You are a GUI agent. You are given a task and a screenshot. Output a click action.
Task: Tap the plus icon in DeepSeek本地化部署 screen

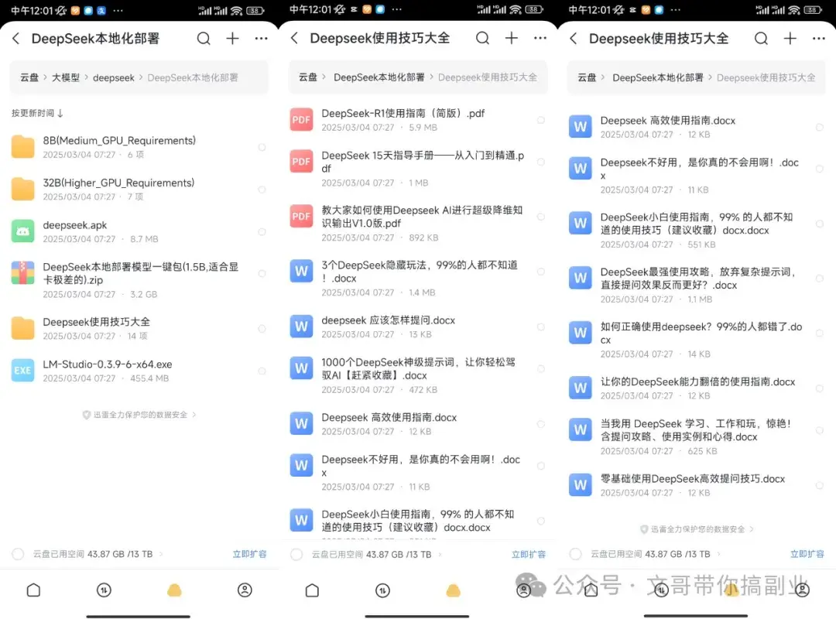232,39
